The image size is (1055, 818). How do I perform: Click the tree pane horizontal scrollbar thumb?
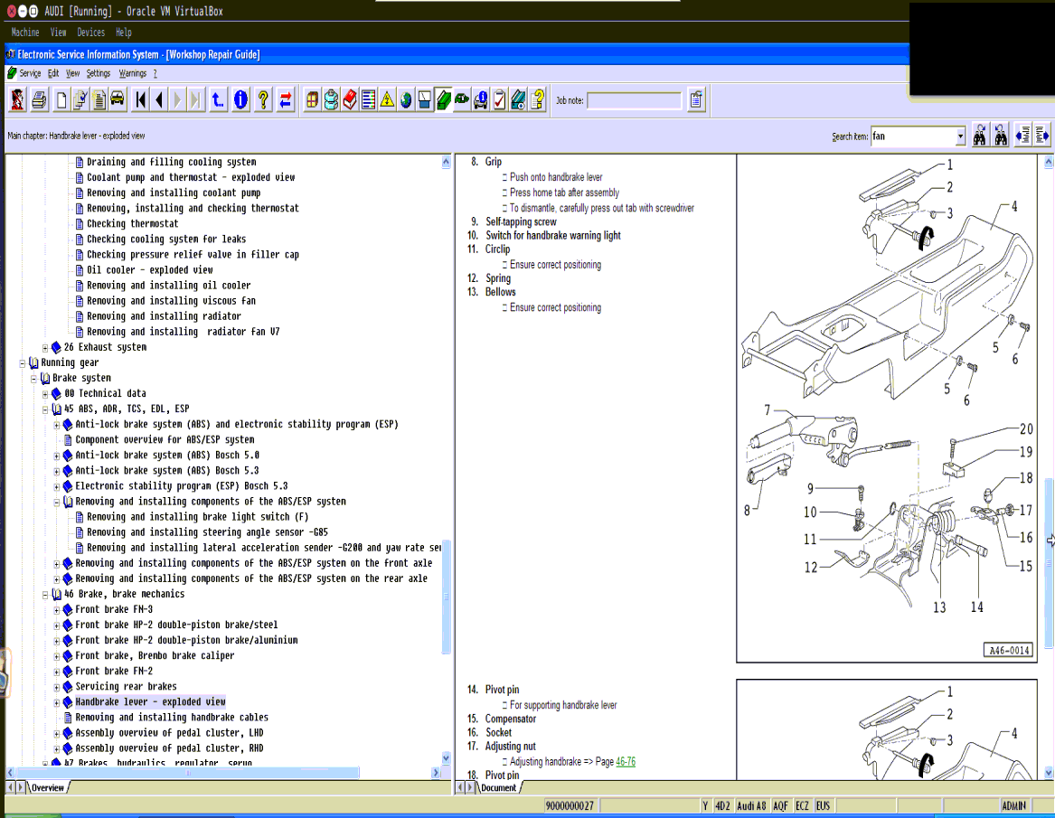[188, 773]
